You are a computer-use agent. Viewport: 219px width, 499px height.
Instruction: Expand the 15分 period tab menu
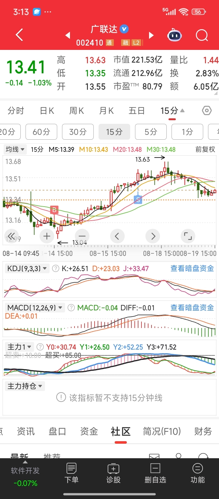pyautogui.click(x=172, y=110)
